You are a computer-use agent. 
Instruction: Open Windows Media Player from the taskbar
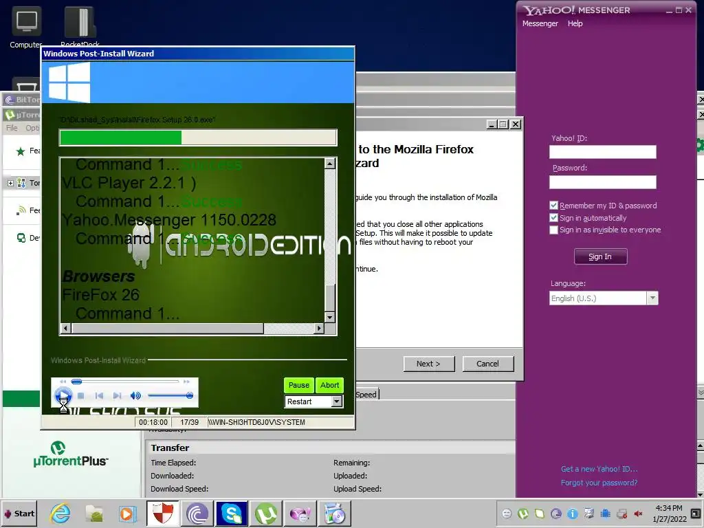(x=127, y=514)
